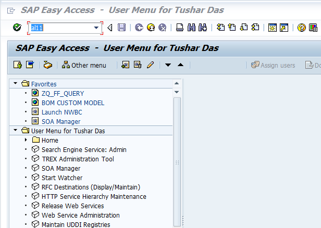
Task: Select TREX Administration Tool
Action: [78, 159]
